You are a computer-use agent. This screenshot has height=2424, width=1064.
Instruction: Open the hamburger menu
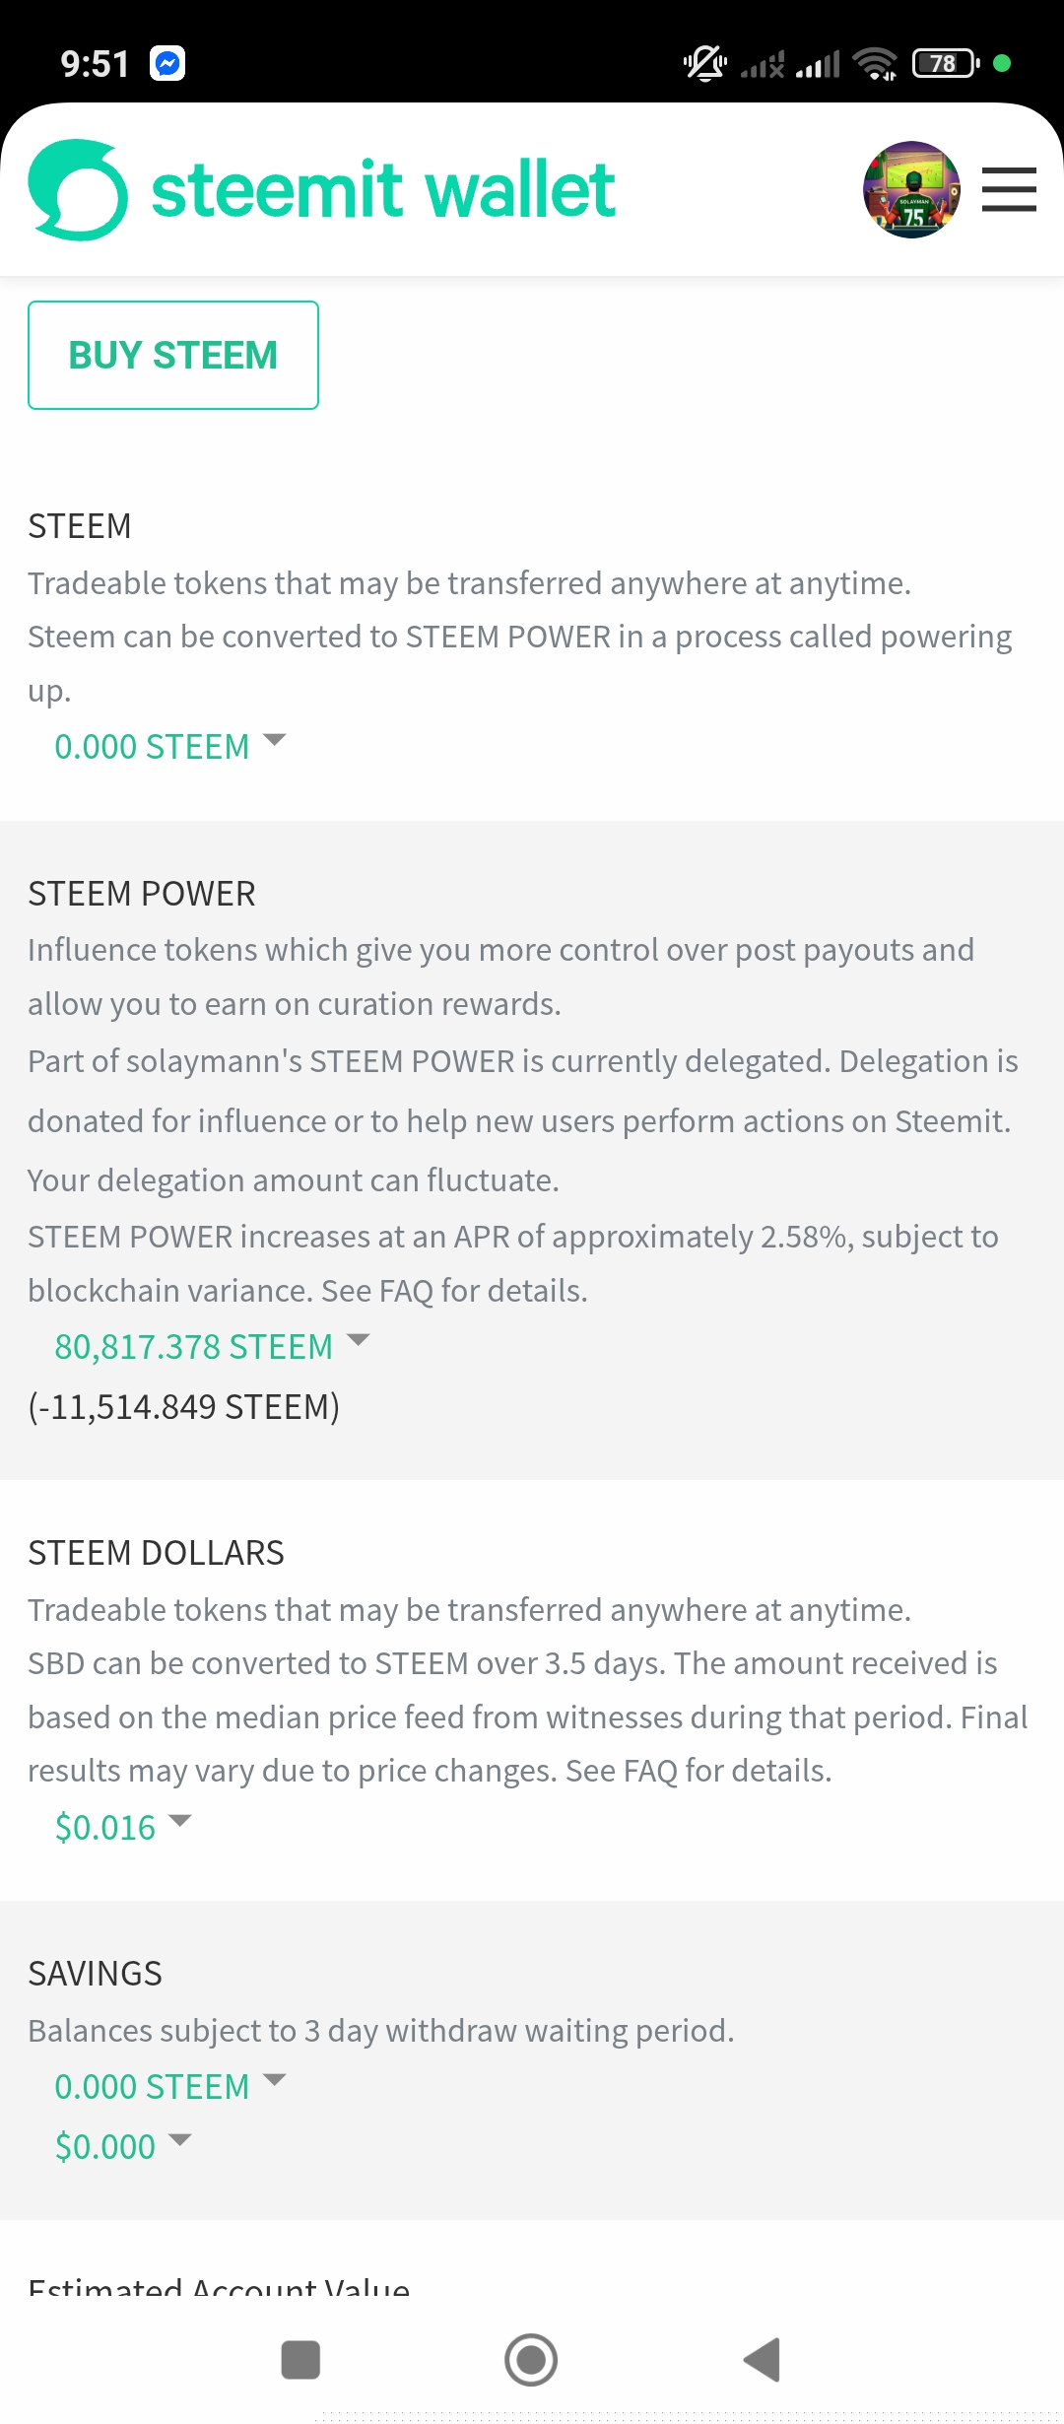(1009, 189)
